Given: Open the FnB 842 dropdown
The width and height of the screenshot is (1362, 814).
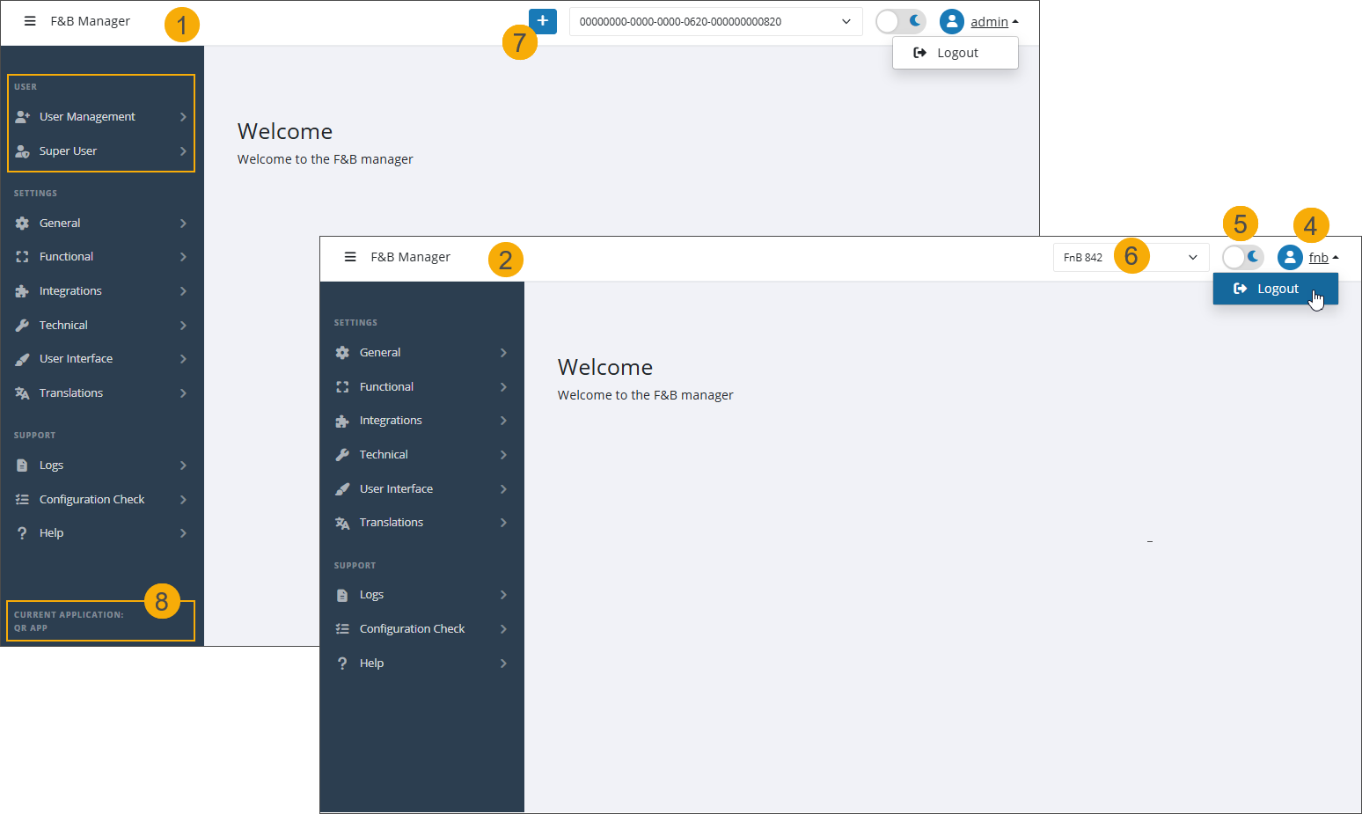Looking at the screenshot, I should pos(1131,257).
